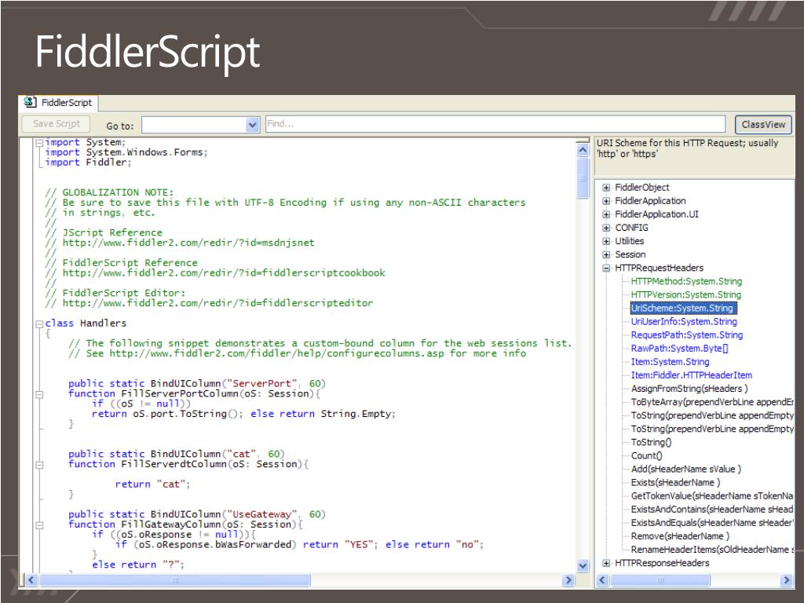
Task: Select Exists(sHeaderName) method
Action: tap(675, 482)
